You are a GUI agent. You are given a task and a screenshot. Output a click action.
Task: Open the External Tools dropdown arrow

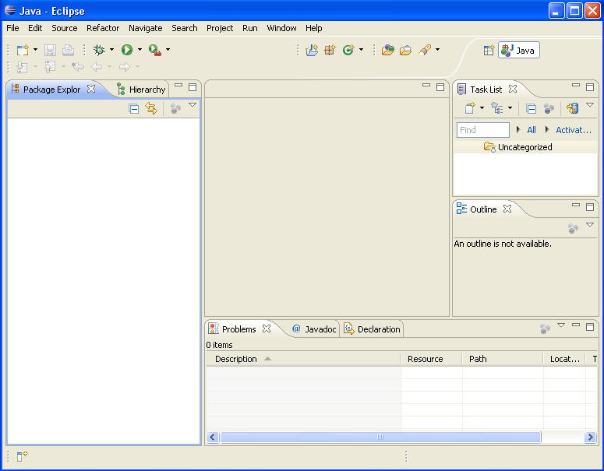[168, 50]
